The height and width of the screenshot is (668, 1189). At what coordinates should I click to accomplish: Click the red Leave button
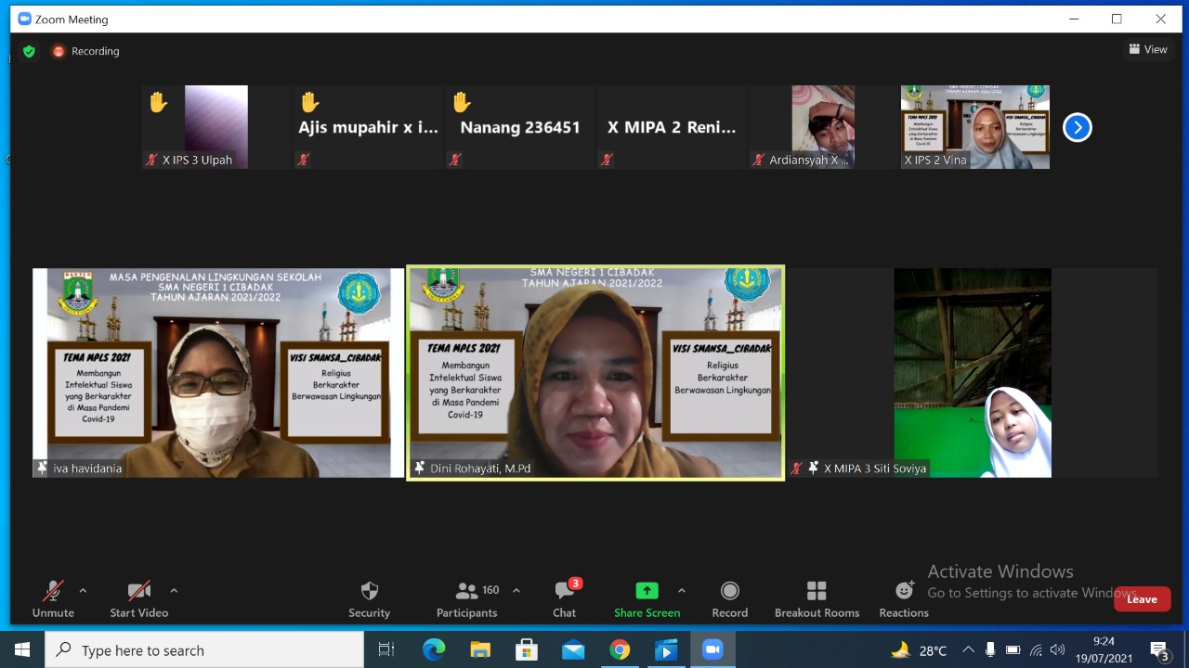[x=1142, y=599]
